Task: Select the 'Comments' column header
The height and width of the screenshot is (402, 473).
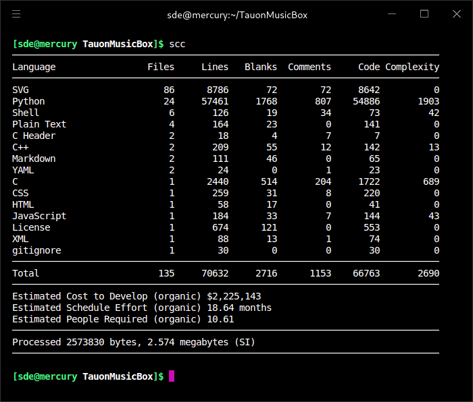Action: 309,67
